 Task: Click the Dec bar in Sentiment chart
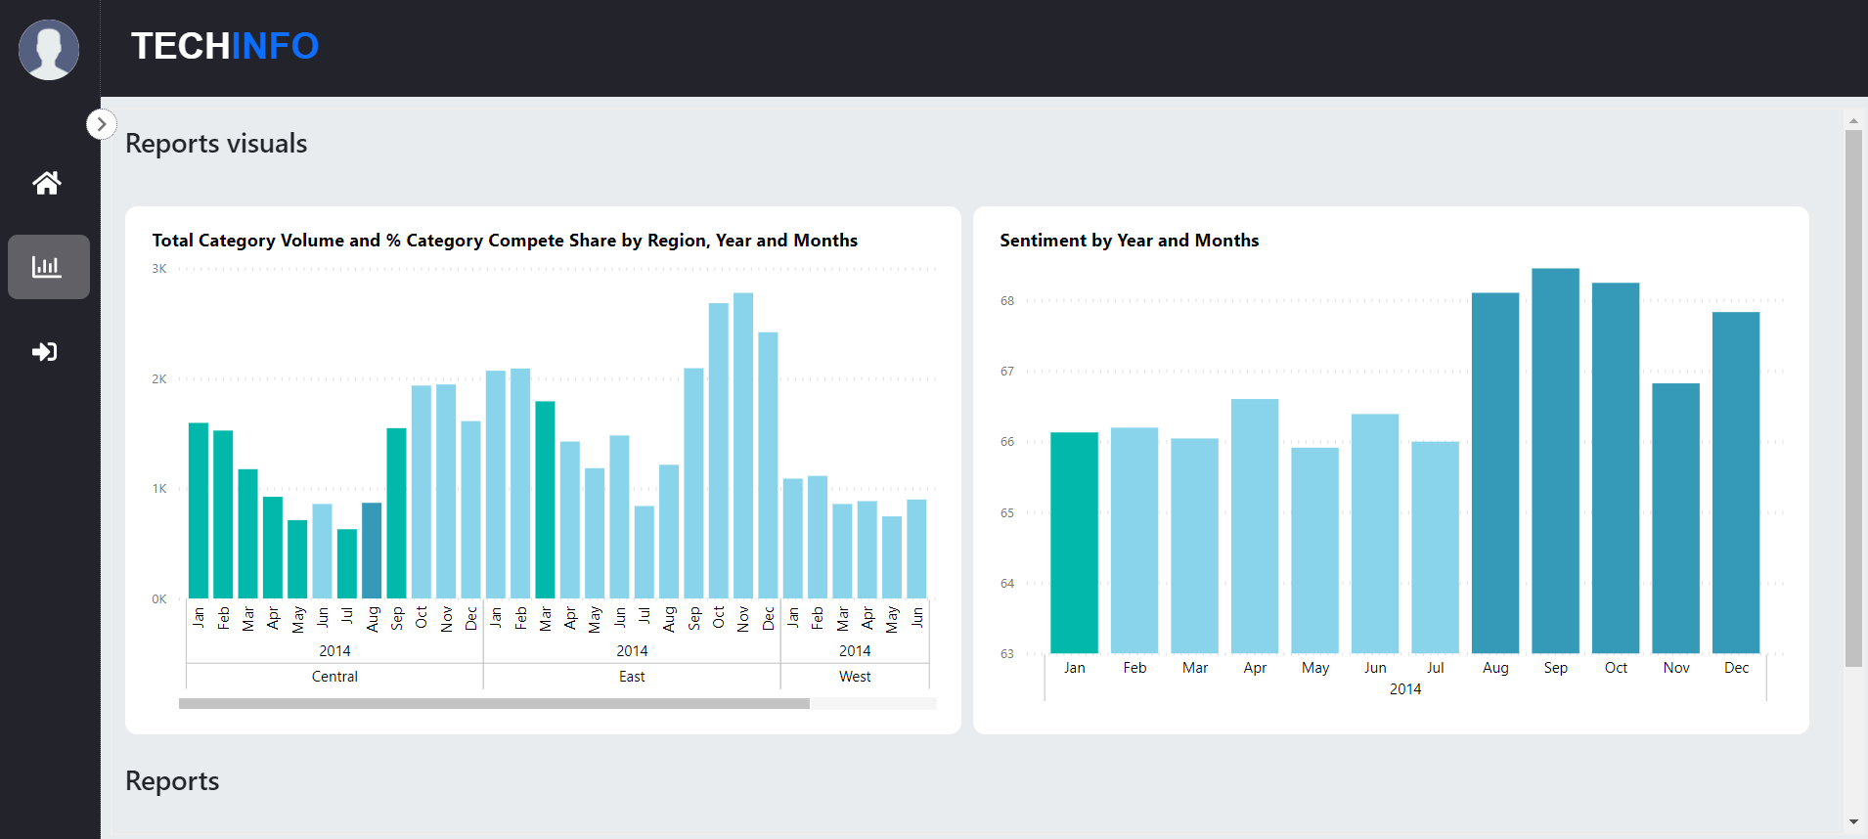pyautogui.click(x=1736, y=482)
